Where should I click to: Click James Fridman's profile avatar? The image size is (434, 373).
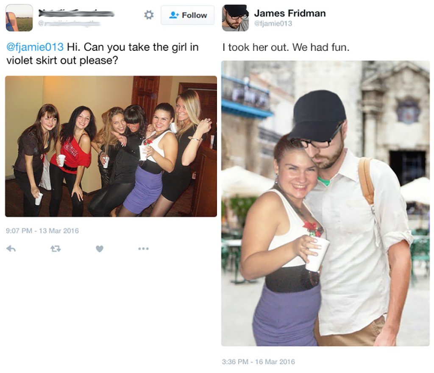tap(235, 18)
